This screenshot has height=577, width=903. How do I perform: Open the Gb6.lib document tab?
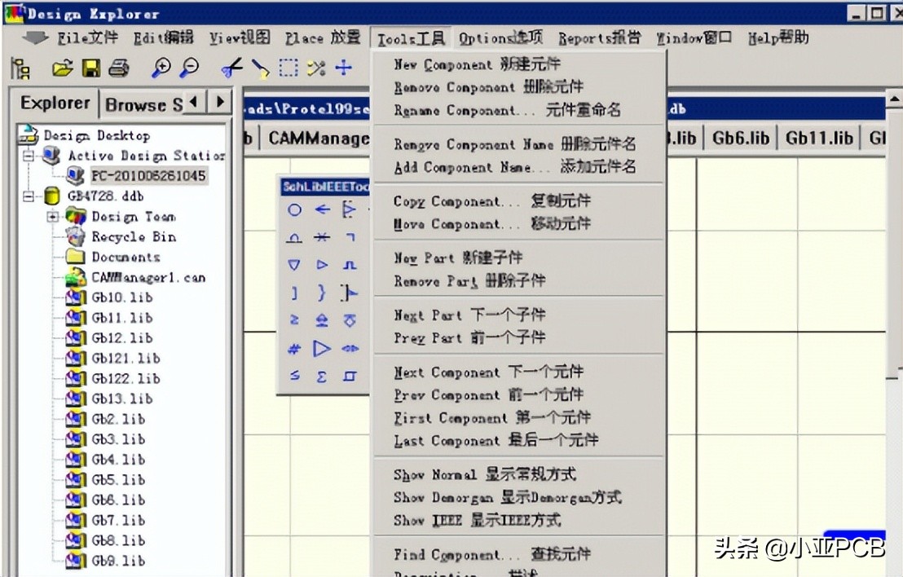click(x=741, y=139)
